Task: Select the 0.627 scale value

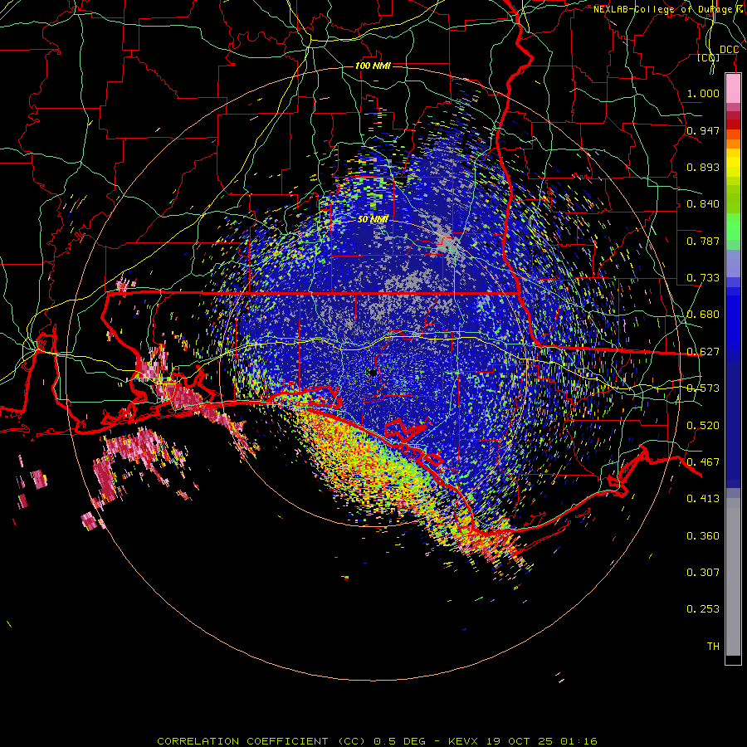Action: pos(703,352)
